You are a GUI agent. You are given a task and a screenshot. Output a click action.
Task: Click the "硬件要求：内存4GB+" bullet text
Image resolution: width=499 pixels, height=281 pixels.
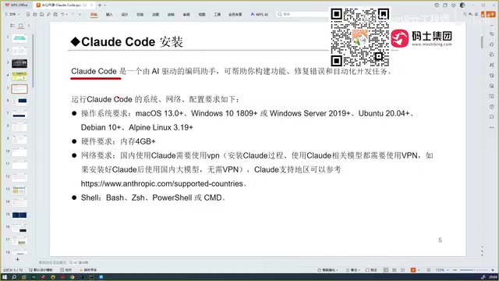tap(118, 141)
